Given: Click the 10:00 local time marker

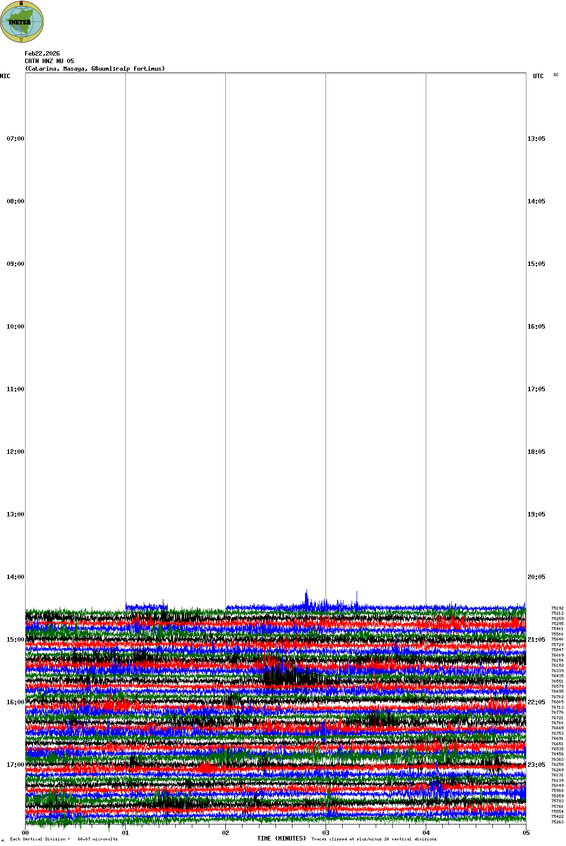Looking at the screenshot, I should pos(15,327).
